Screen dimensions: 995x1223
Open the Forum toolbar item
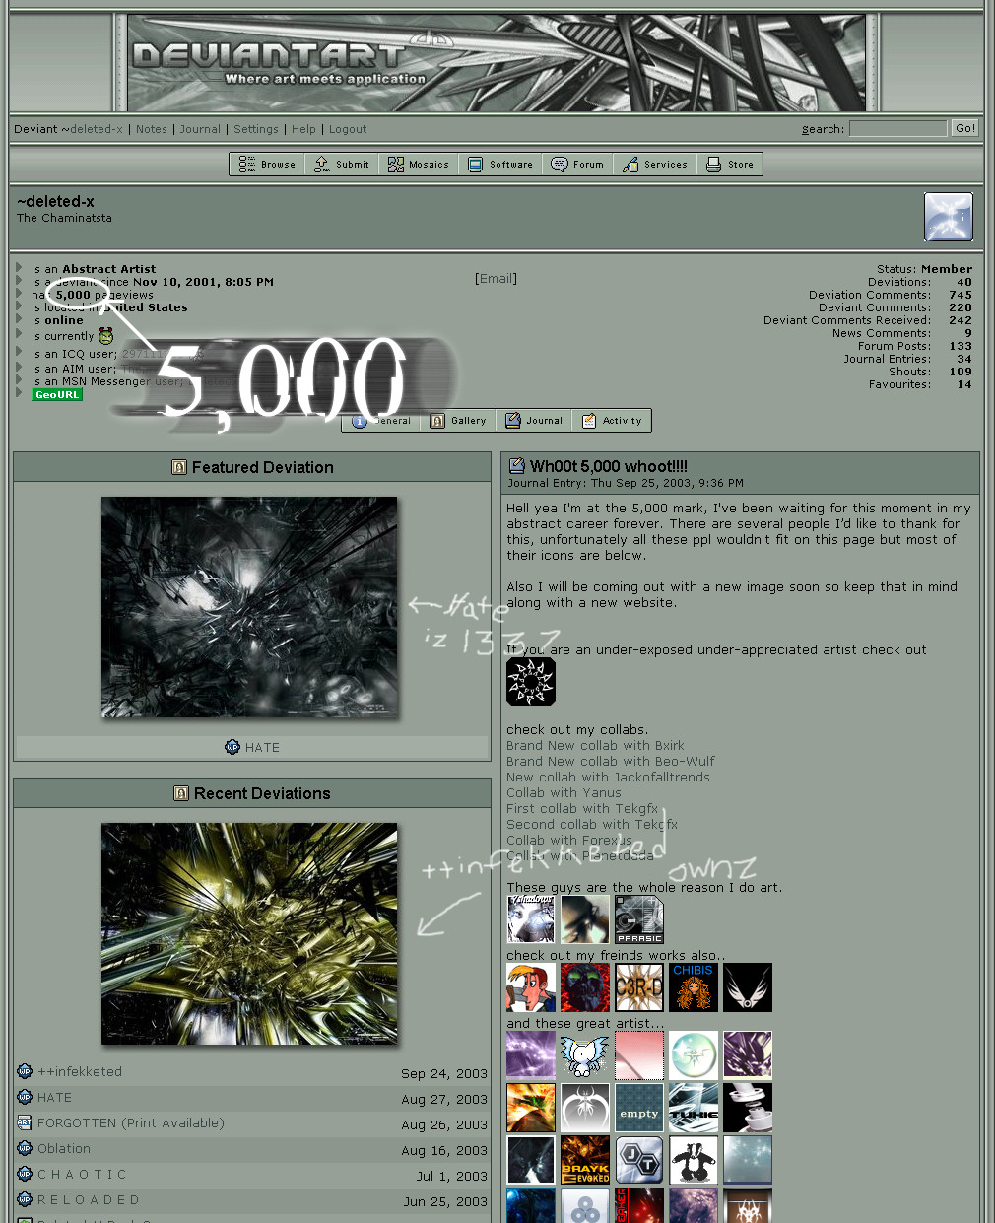(x=577, y=165)
